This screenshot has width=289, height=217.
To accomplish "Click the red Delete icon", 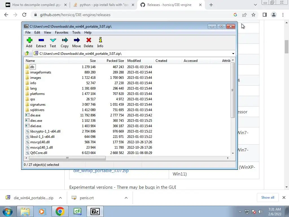I will pos(89,40).
